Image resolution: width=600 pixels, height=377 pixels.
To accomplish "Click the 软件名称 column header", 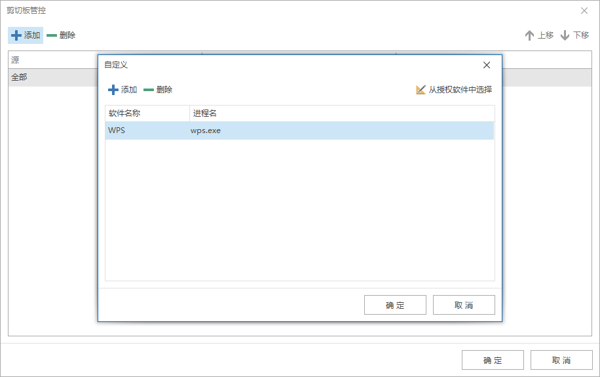I will click(147, 113).
